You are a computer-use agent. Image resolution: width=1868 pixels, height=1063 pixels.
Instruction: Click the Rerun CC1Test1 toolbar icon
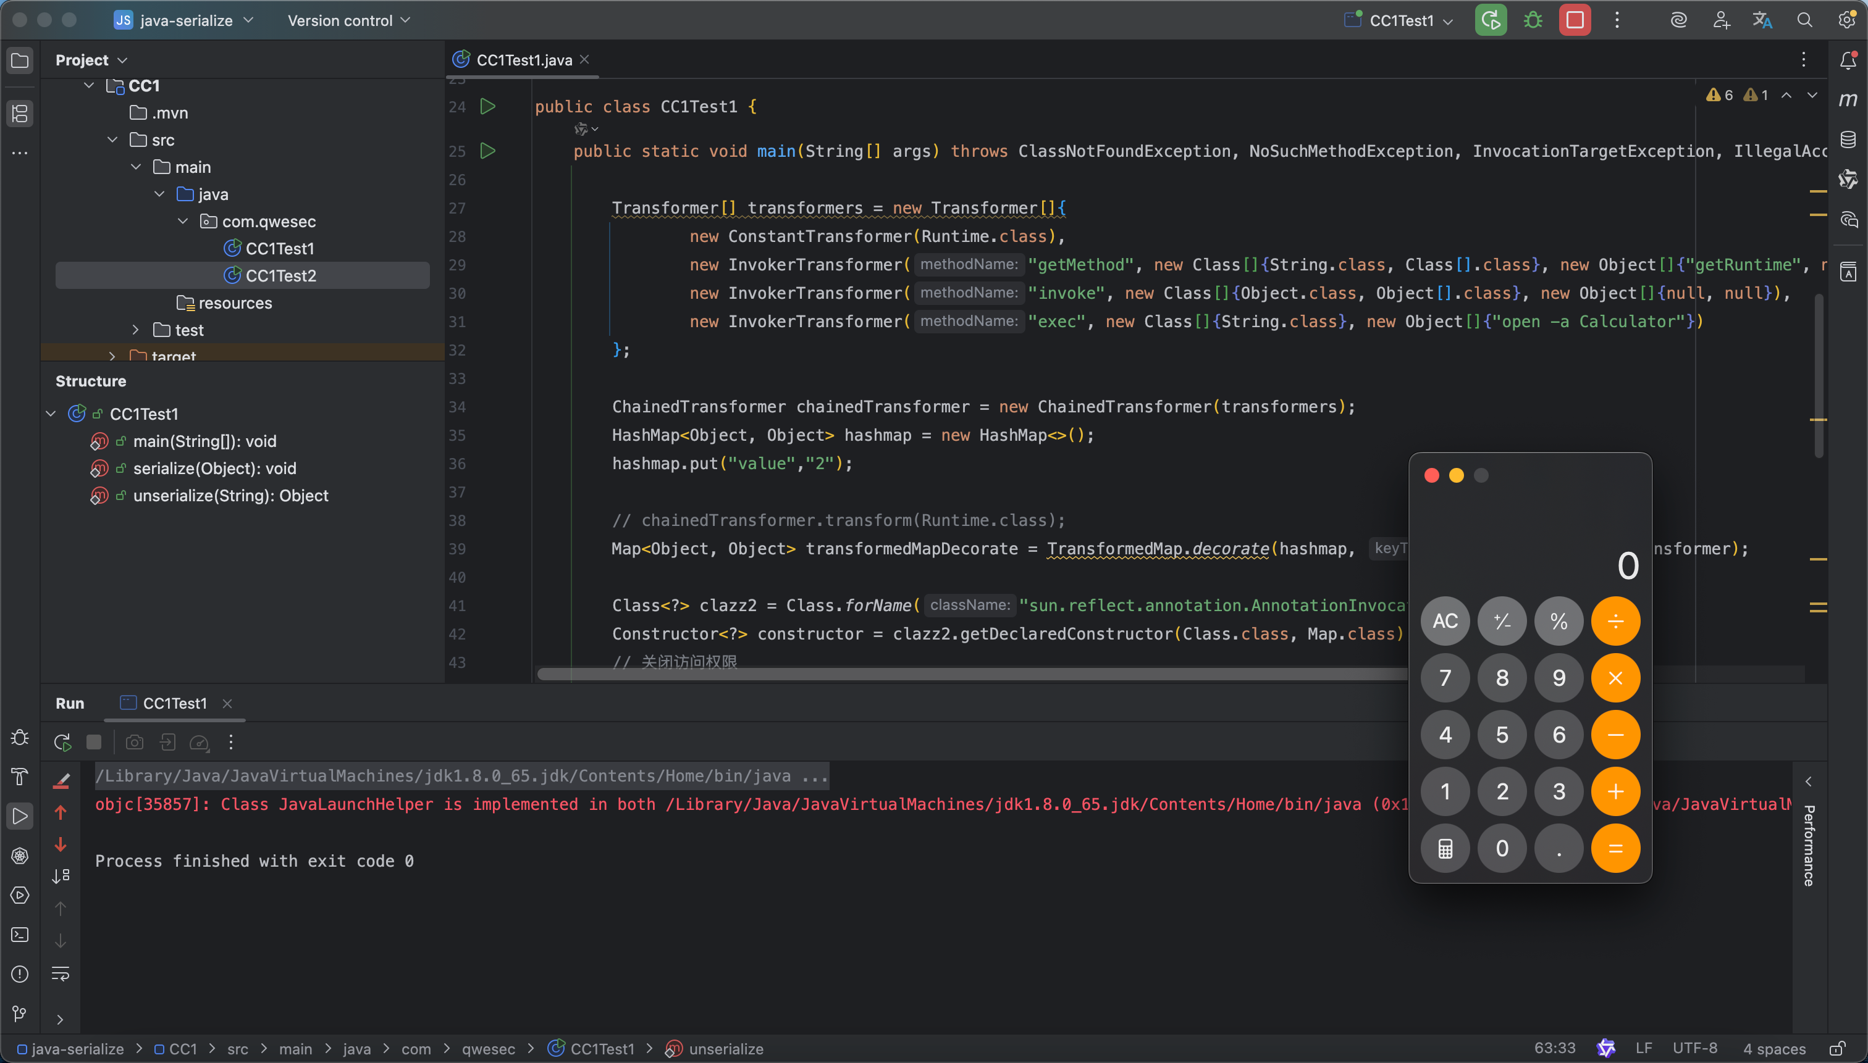[1491, 20]
